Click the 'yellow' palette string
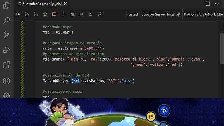This screenshot has width=224, height=126. point(156,65)
